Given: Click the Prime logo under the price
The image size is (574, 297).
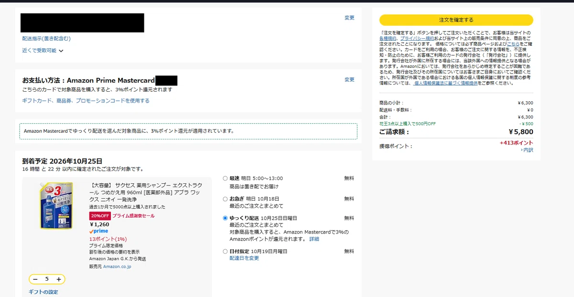Looking at the screenshot, I should (99, 231).
